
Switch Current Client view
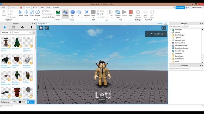point(118,14)
